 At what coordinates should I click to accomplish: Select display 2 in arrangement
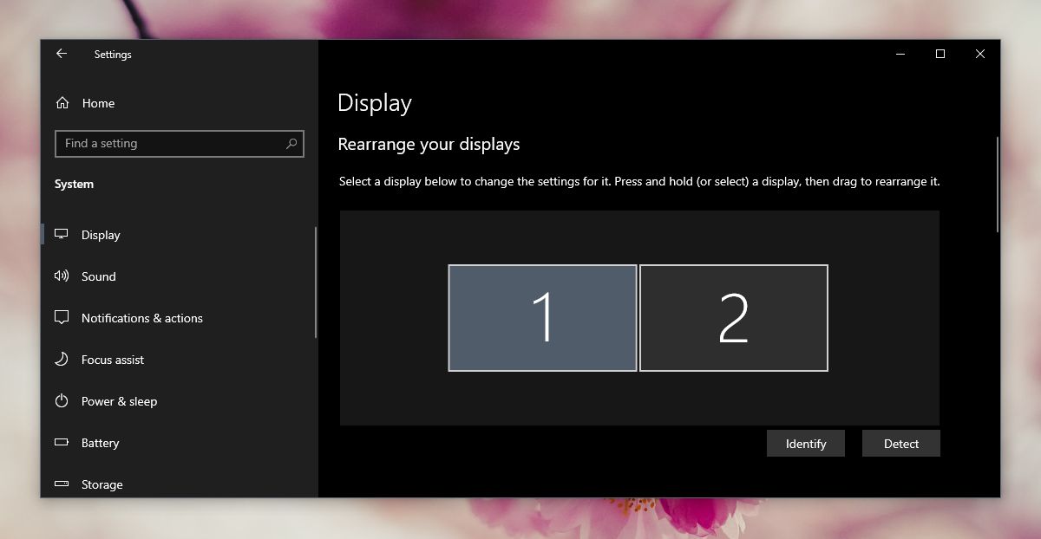734,318
